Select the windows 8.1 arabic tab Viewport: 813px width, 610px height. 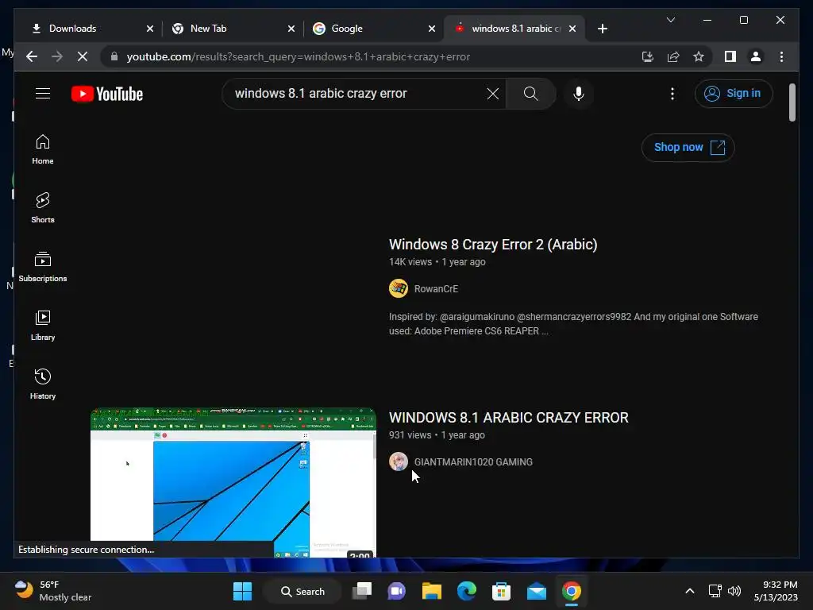[514, 29]
